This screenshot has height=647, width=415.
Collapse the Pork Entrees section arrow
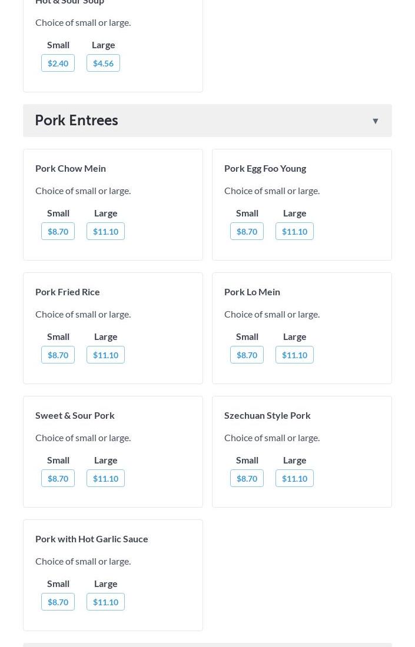(375, 121)
